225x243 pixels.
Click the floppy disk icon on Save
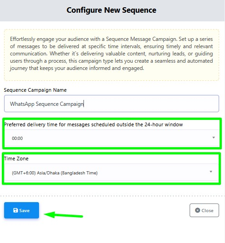pos(15,210)
